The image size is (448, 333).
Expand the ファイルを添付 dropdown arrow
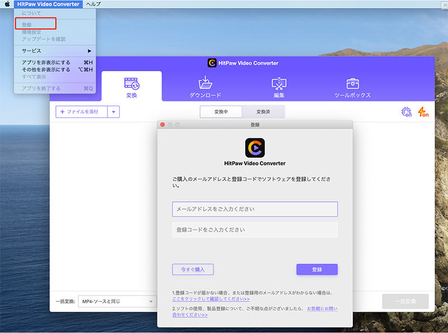tap(114, 112)
